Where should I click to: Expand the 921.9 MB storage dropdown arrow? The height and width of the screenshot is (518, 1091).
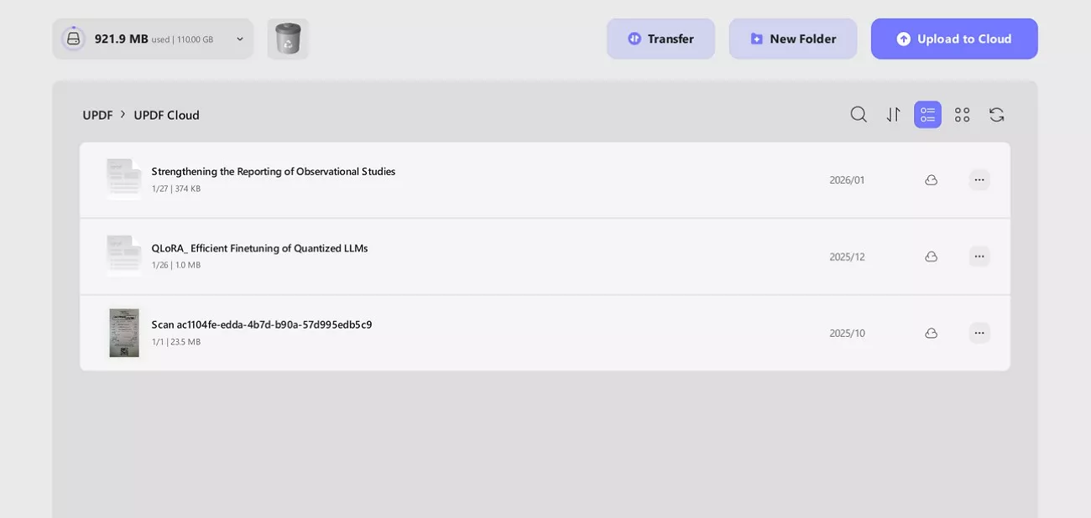click(240, 39)
